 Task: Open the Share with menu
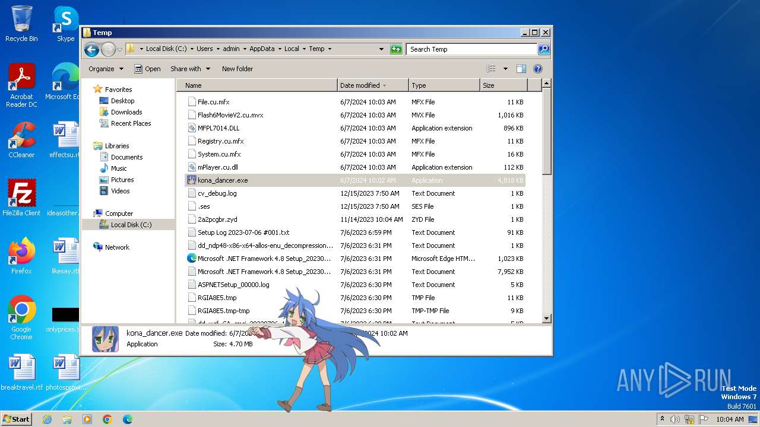pyautogui.click(x=190, y=69)
